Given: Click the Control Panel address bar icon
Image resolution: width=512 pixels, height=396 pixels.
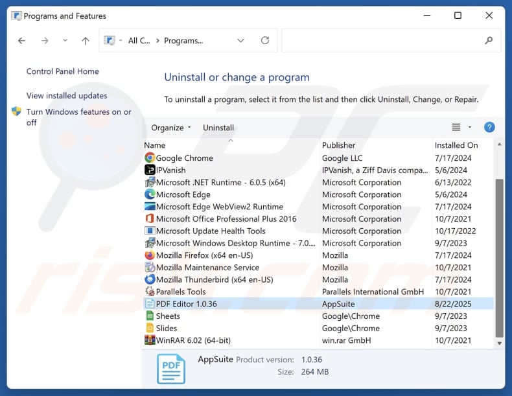Looking at the screenshot, I should pos(109,40).
